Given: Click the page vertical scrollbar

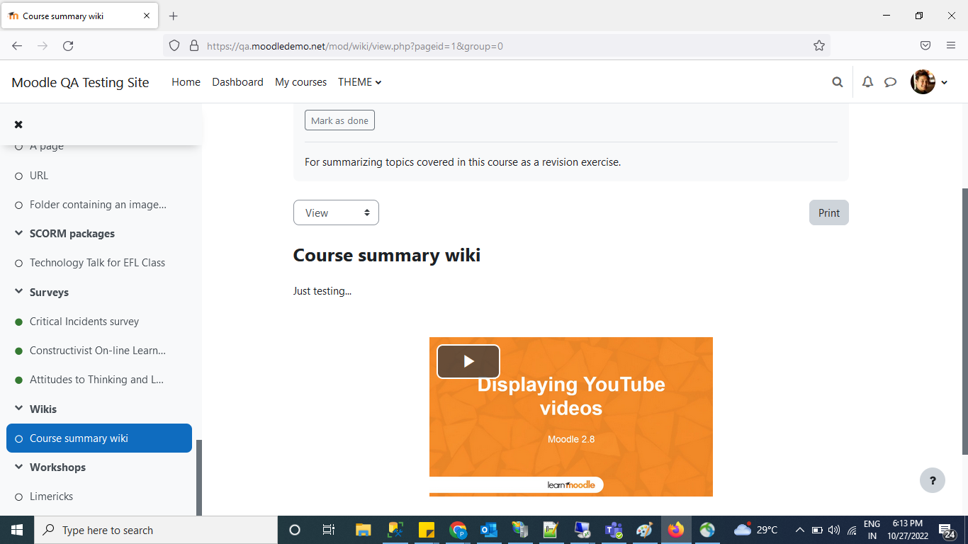Looking at the screenshot, I should [x=964, y=321].
